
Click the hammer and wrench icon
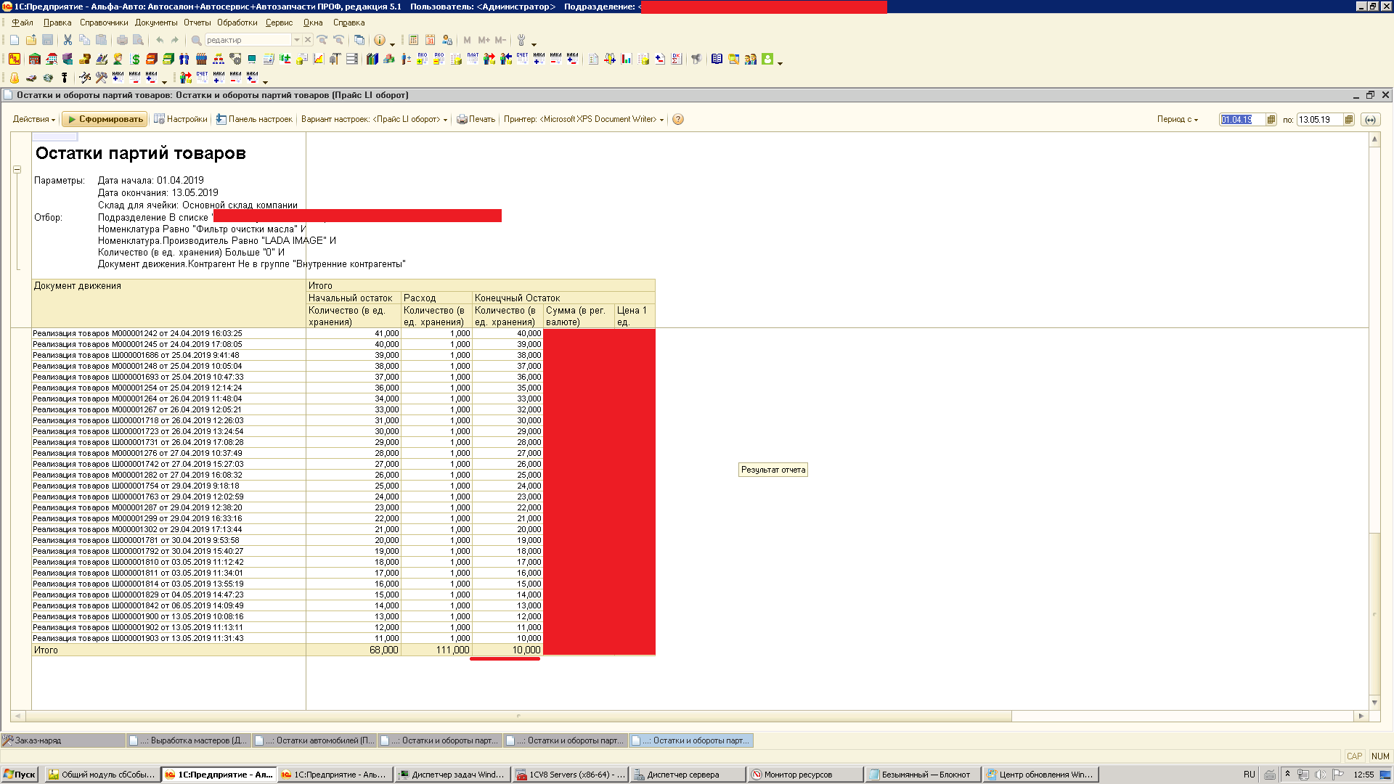[x=101, y=78]
